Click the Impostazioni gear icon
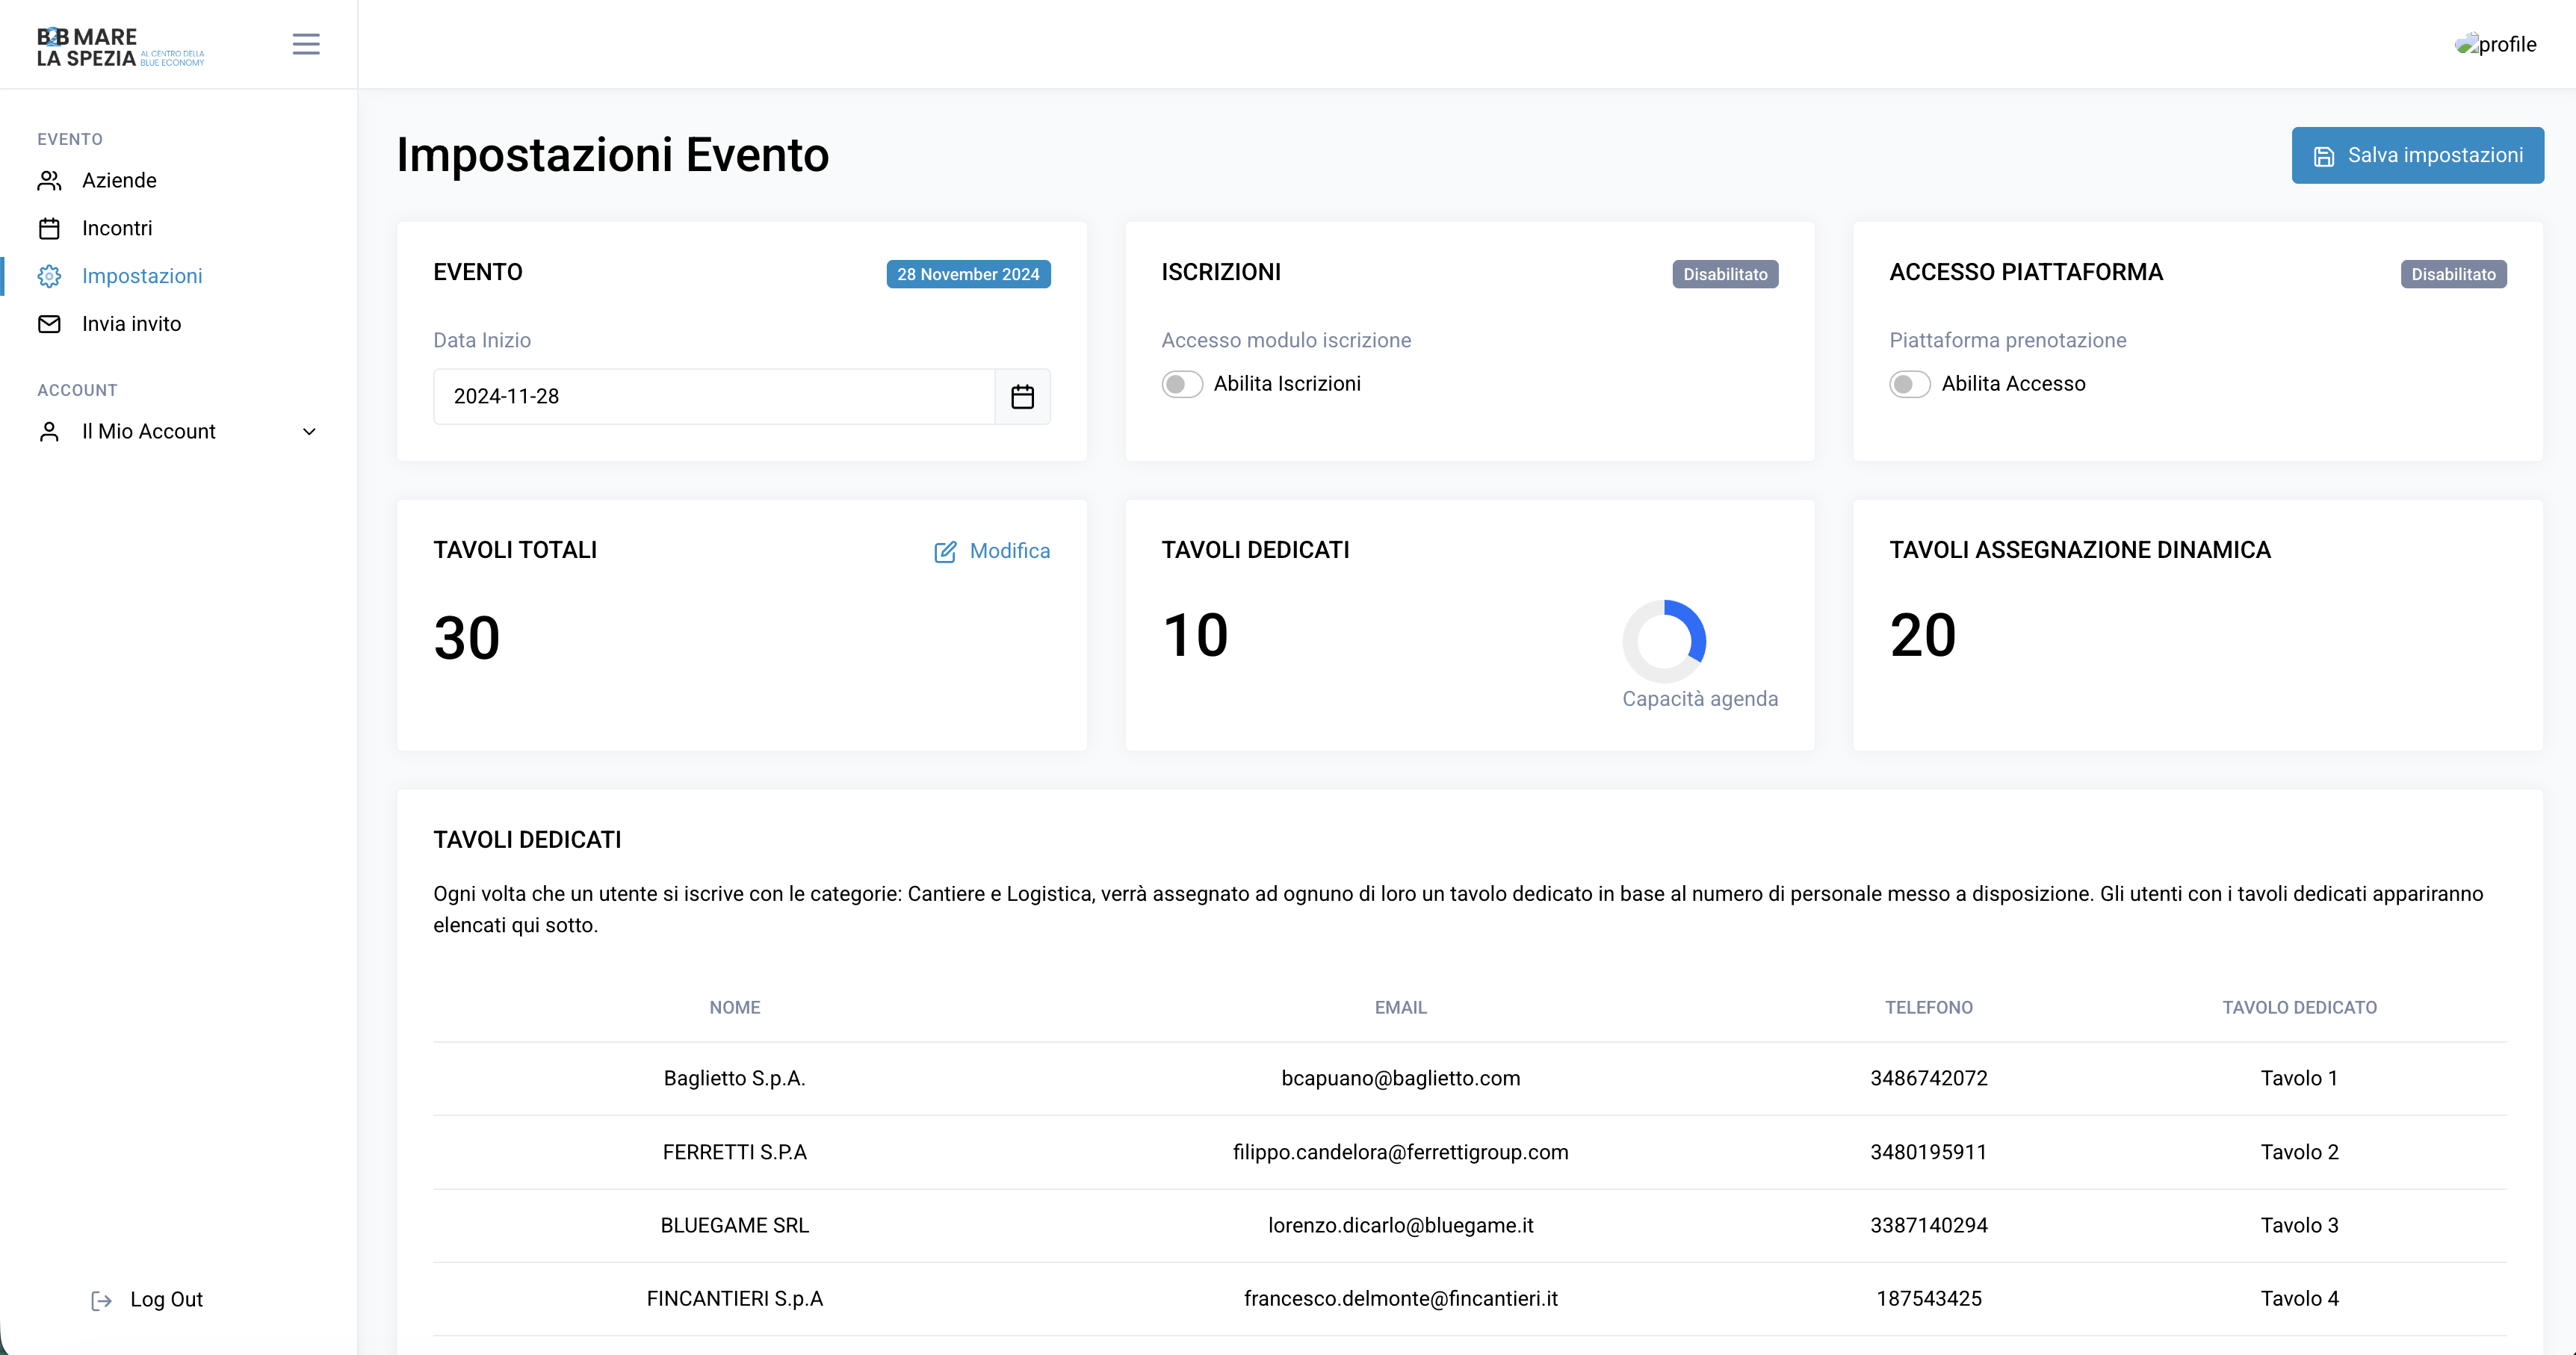This screenshot has height=1355, width=2576. point(49,276)
